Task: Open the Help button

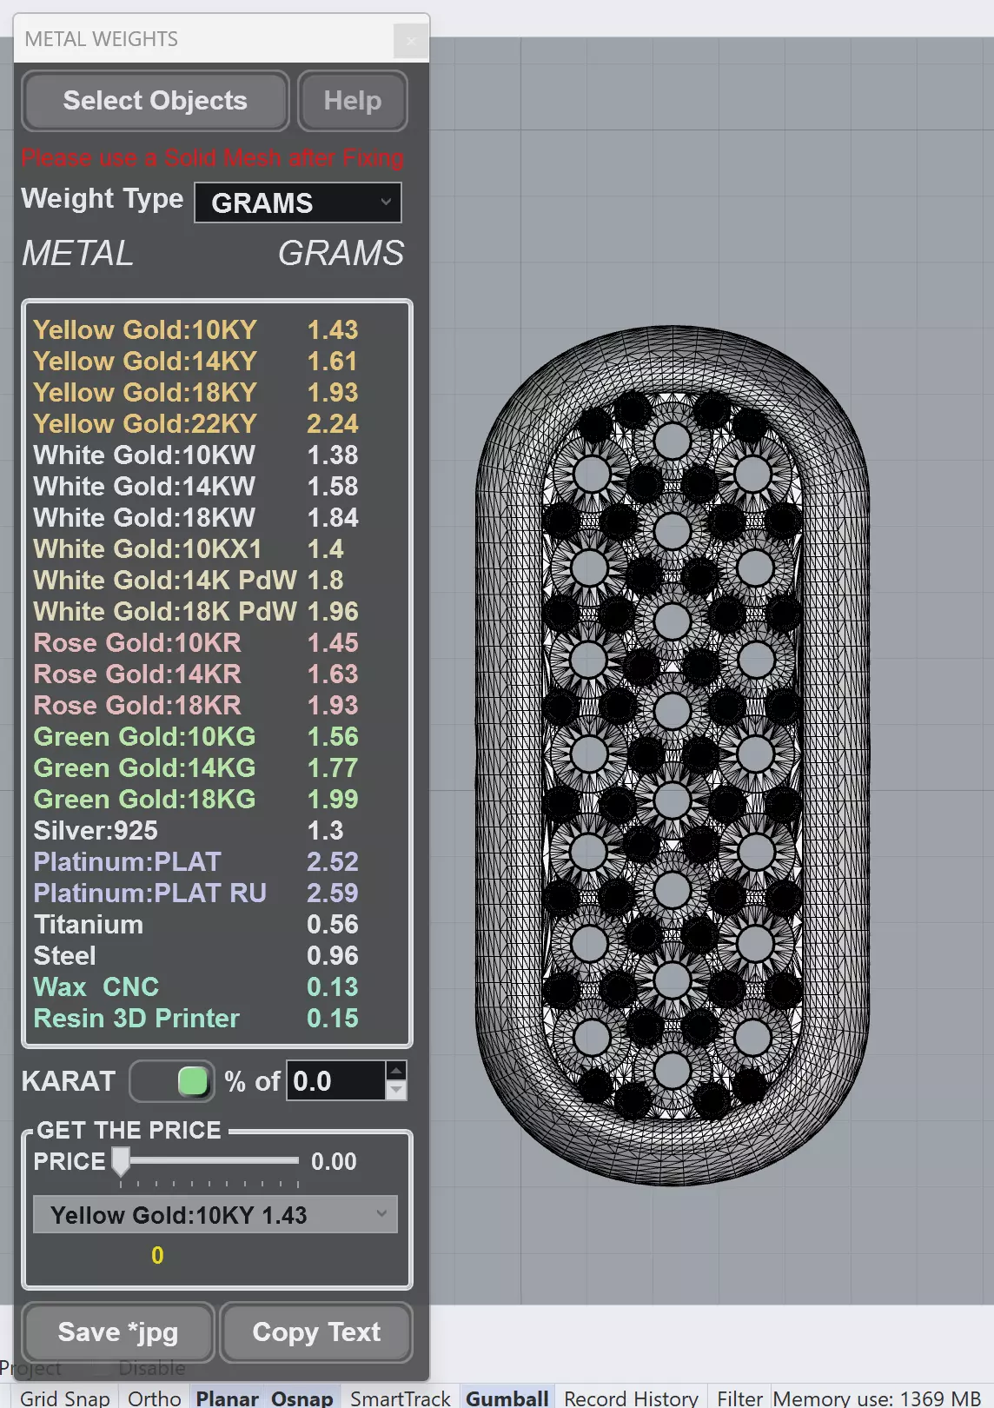Action: pos(353,101)
